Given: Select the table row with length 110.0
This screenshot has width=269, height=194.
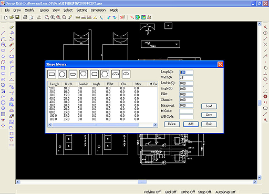Looking at the screenshot, I should point(103,119).
